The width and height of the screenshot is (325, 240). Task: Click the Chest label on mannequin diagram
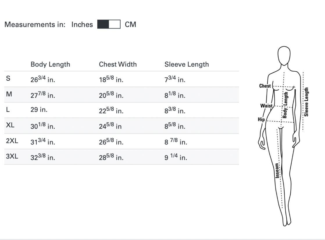265,86
